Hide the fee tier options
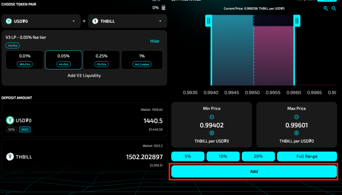This screenshot has width=342, height=195. pos(155,41)
